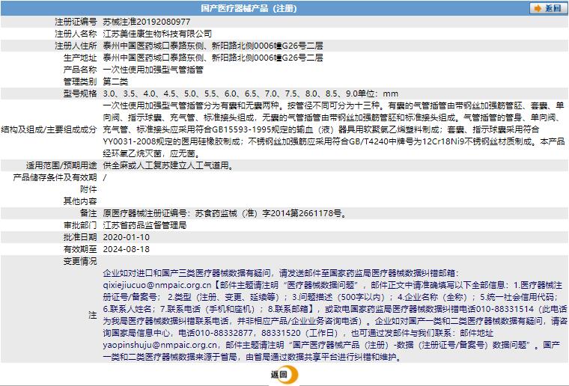Click email yaopinshuju@nmpaic.org.cn in the note
The width and height of the screenshot is (569, 386).
tap(160, 345)
